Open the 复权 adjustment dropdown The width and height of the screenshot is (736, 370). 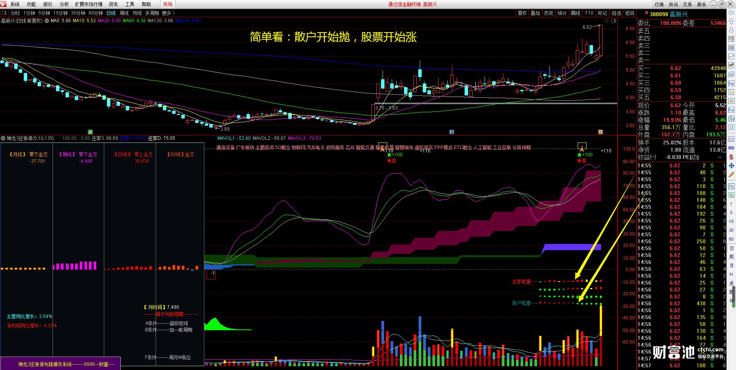pos(522,13)
